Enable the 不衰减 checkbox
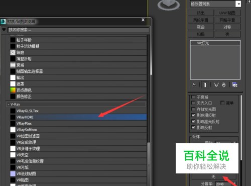 click(193, 97)
